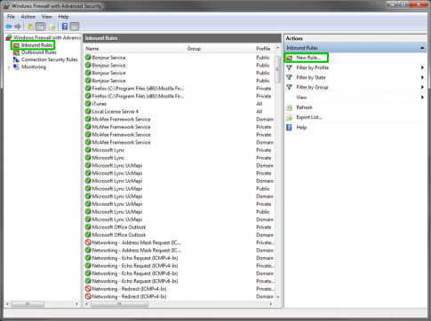Click the rules list scroll-down arrow

(x=277, y=297)
